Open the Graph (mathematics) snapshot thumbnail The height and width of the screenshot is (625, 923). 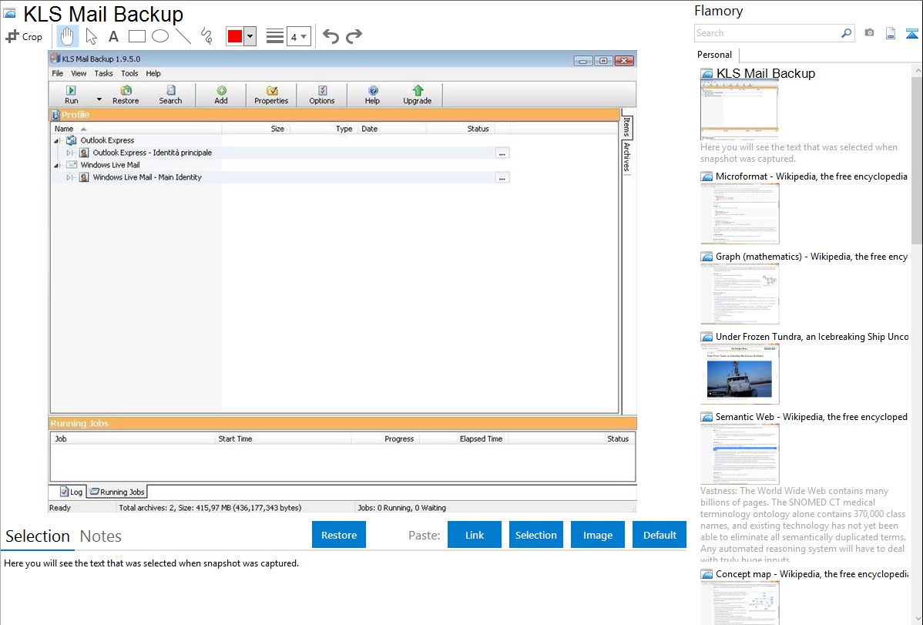[740, 293]
